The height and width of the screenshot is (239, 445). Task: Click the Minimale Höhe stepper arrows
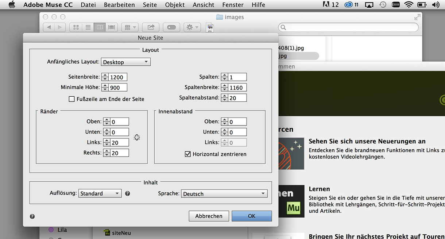click(x=105, y=87)
